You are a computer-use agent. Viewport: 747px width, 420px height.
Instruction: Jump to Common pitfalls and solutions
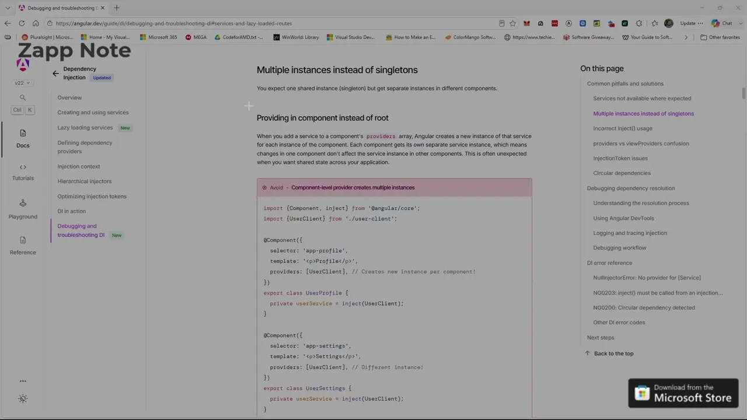[625, 83]
